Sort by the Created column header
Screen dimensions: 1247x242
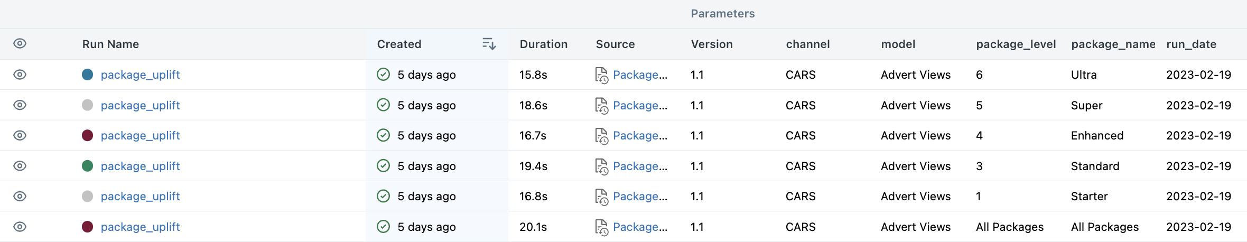point(399,44)
